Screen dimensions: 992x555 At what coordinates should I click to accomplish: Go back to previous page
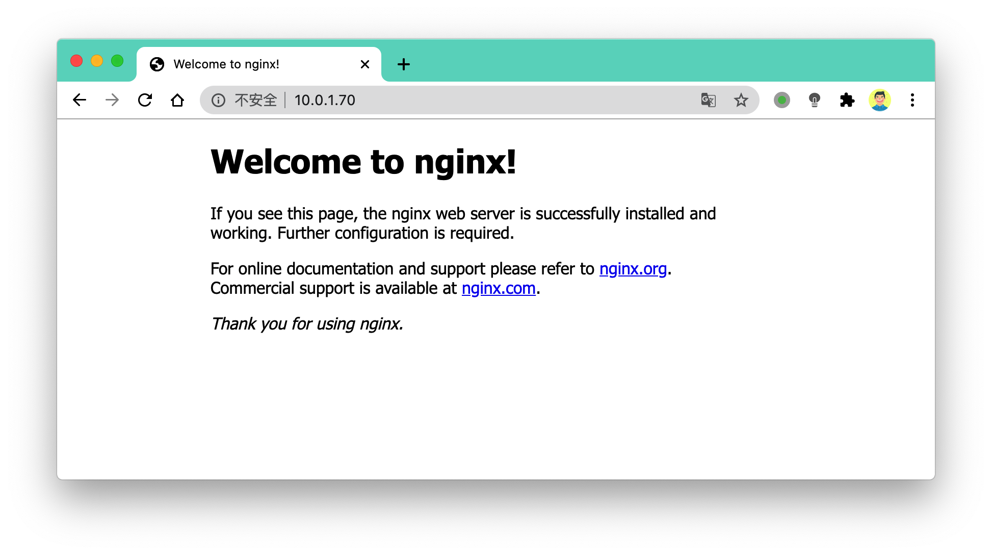pyautogui.click(x=80, y=100)
